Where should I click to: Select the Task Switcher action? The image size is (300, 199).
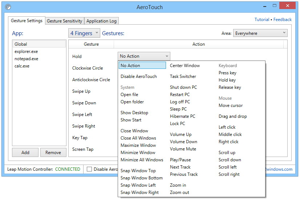tap(183, 76)
